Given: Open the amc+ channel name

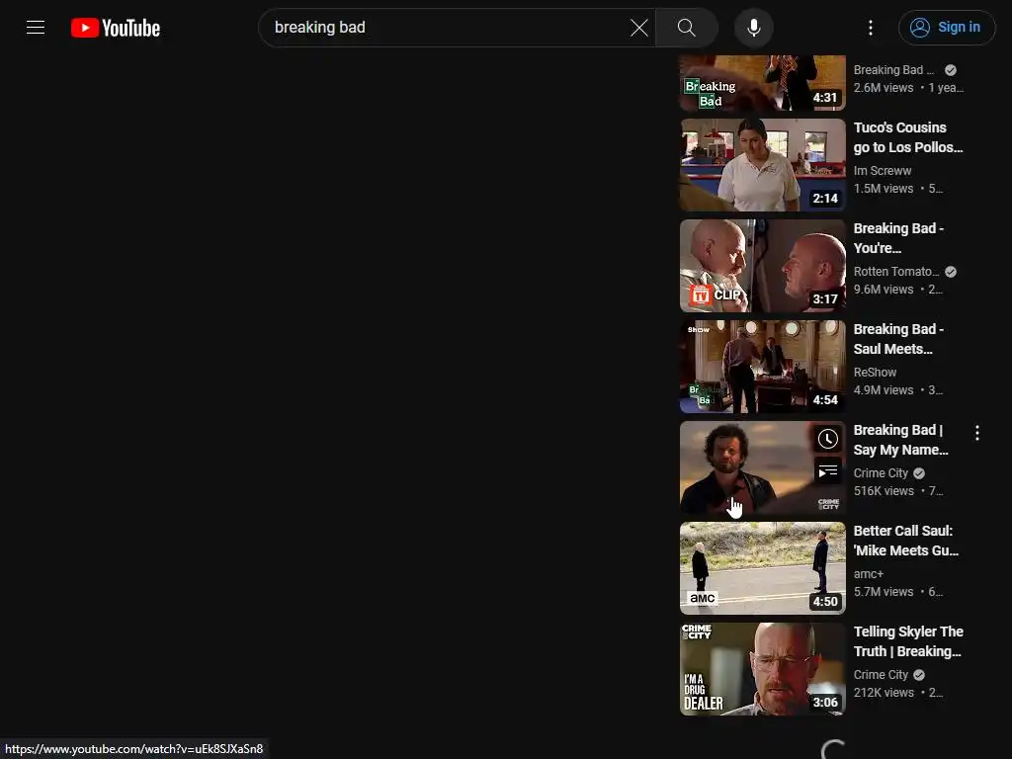Looking at the screenshot, I should pos(868,574).
